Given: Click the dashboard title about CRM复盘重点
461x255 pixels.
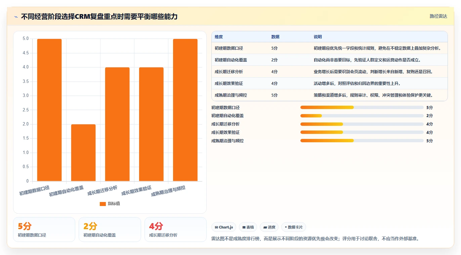Looking at the screenshot, I should coord(99,17).
